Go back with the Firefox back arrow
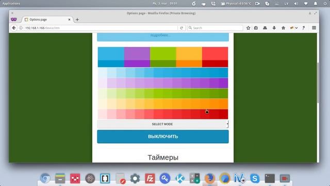The image size is (330, 186). (x=14, y=28)
